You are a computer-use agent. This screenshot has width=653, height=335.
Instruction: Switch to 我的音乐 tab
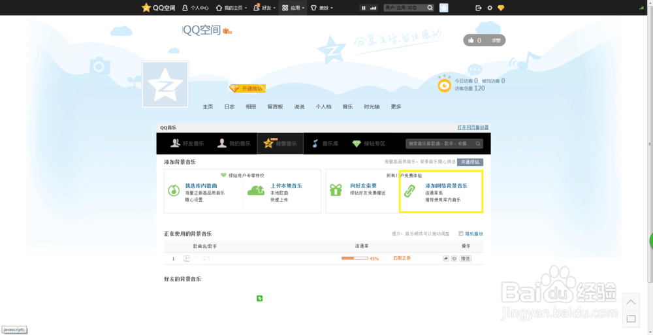point(234,143)
